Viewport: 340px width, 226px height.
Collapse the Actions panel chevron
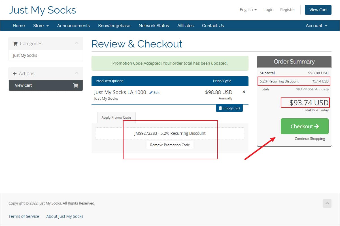76,73
